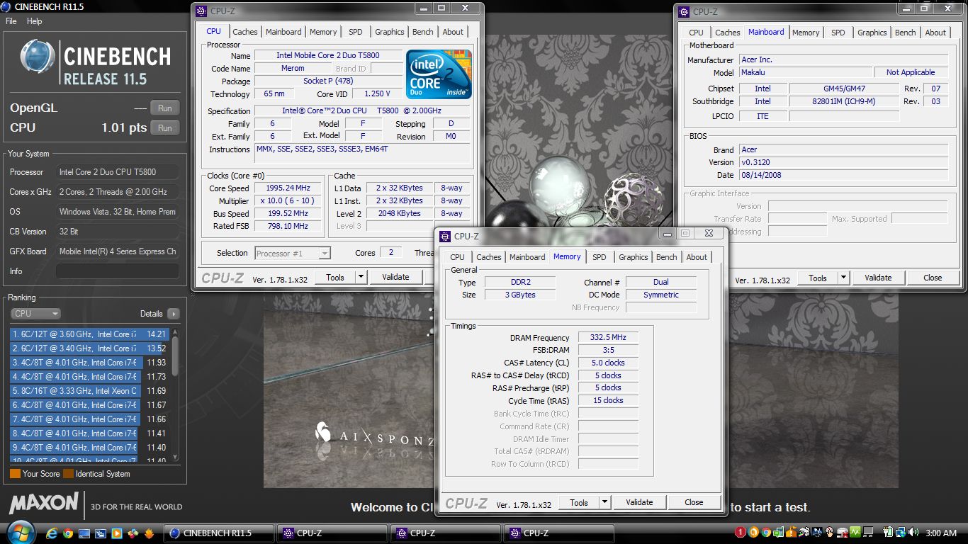Click Close button in CPU-Z Memory window

[694, 503]
